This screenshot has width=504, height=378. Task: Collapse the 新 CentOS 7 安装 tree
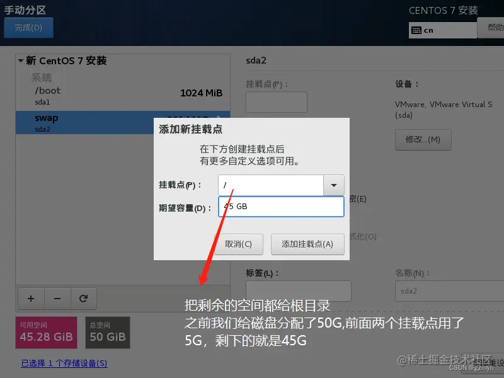coord(21,60)
